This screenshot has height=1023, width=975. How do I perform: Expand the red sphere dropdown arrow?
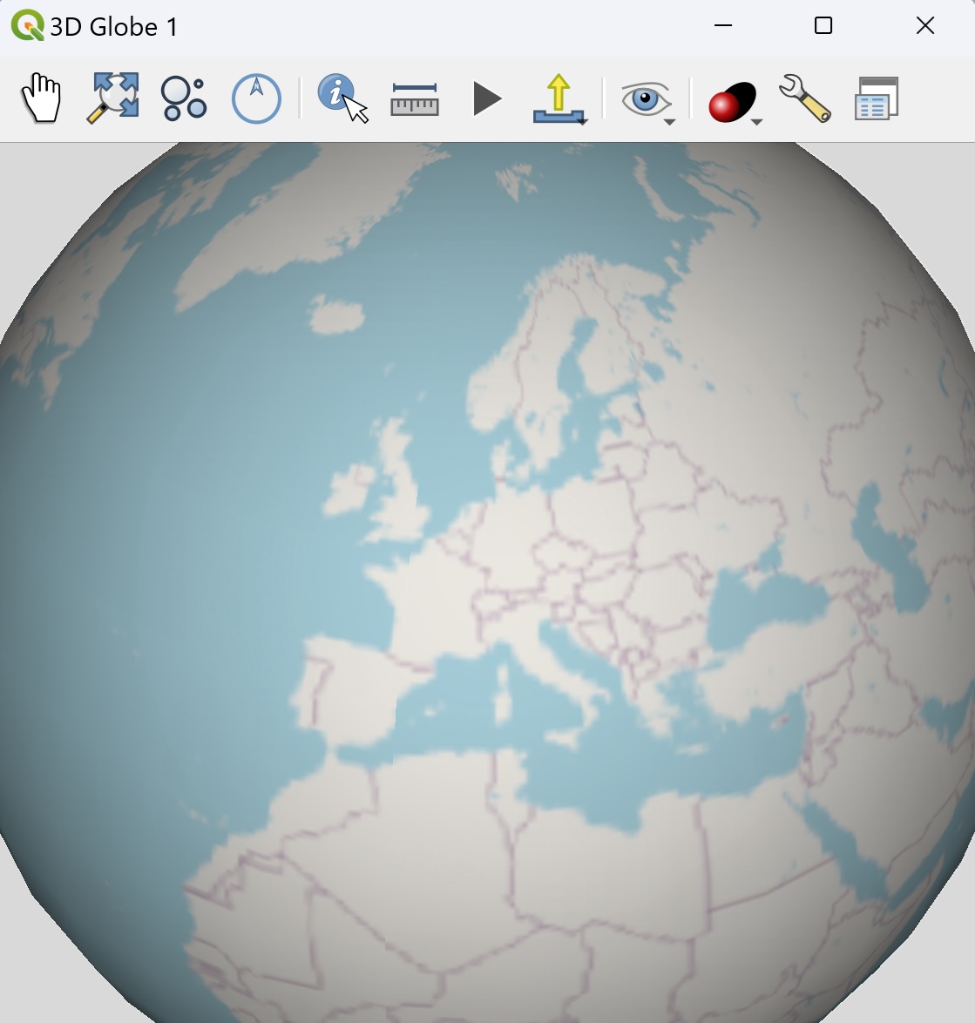pyautogui.click(x=757, y=122)
